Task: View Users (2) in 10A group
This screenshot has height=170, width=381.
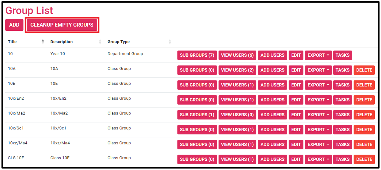Action: pyautogui.click(x=237, y=70)
